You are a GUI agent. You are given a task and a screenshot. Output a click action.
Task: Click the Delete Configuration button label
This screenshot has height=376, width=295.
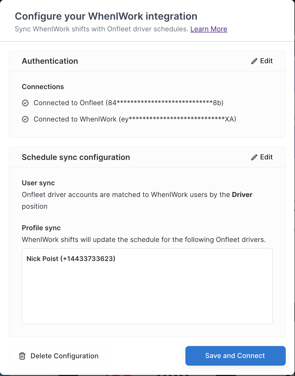click(64, 356)
